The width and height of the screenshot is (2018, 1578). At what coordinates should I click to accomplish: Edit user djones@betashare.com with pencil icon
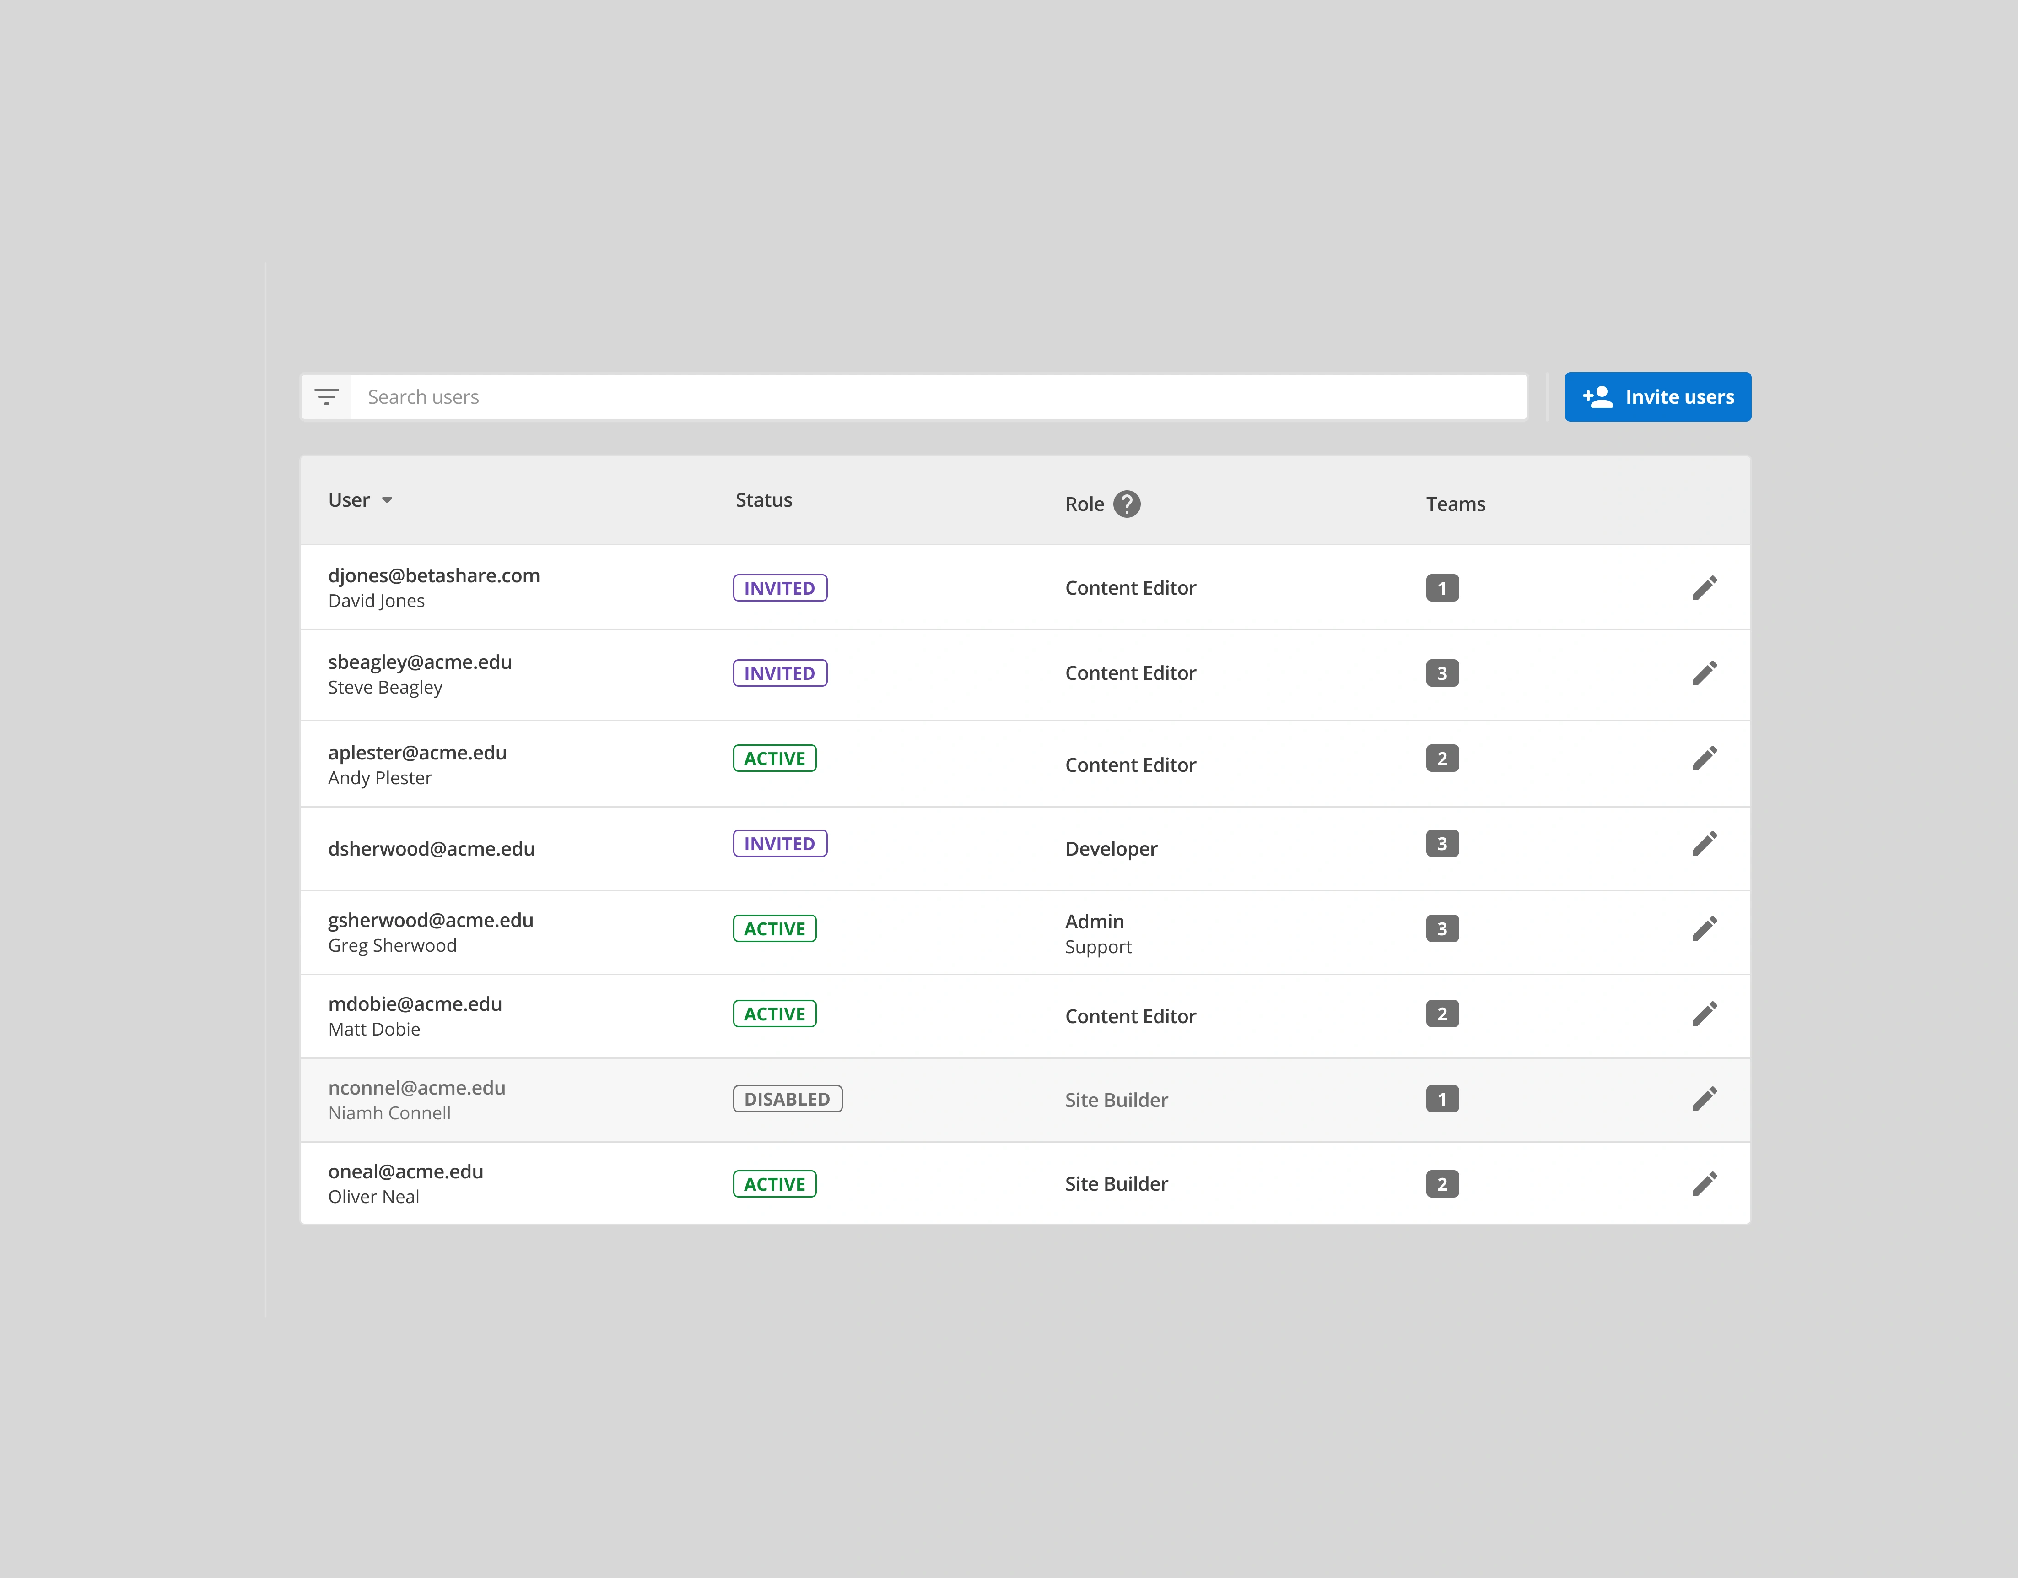(1705, 588)
